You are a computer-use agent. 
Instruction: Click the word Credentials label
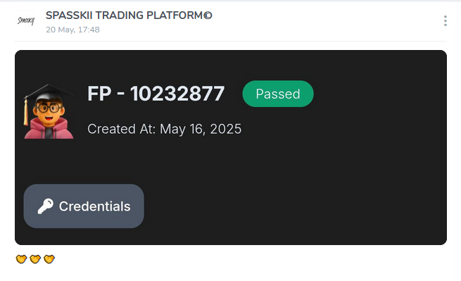pyautogui.click(x=95, y=206)
